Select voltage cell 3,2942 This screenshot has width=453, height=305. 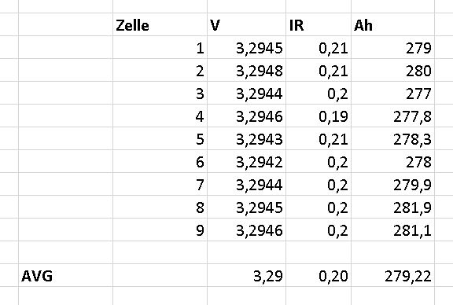246,161
